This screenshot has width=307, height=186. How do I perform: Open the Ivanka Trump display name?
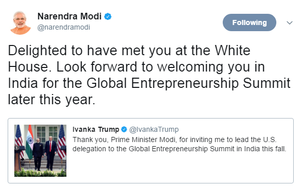(96, 129)
